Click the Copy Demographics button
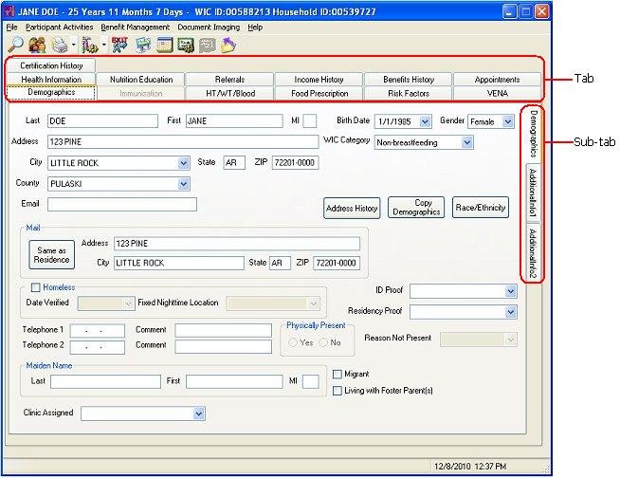This screenshot has width=620, height=478. [416, 208]
